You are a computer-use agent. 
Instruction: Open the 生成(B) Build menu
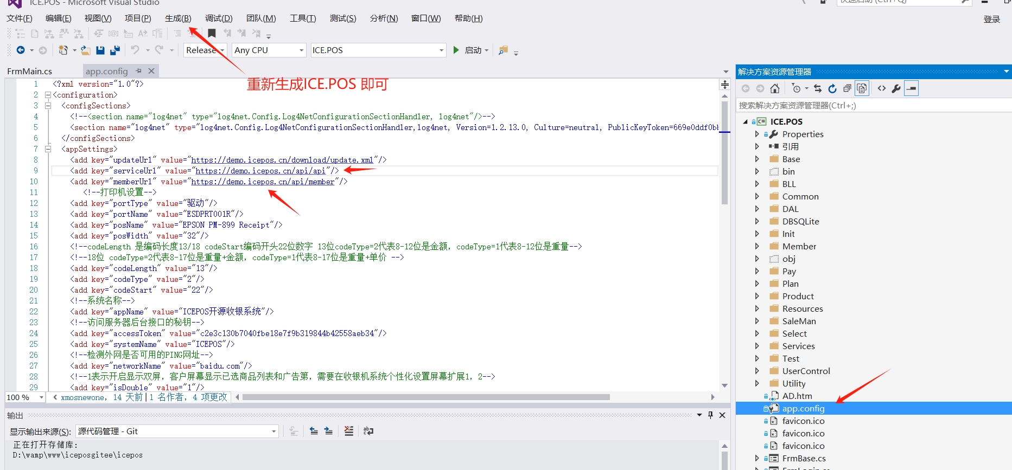point(178,18)
